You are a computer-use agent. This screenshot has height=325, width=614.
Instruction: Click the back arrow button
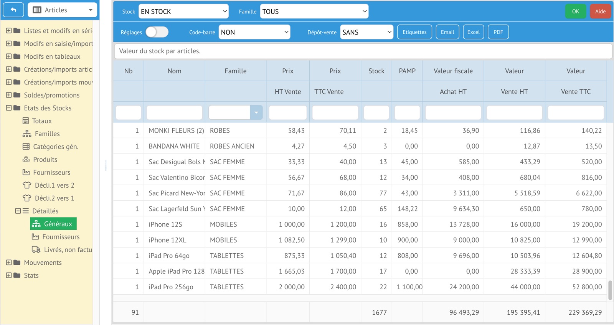pyautogui.click(x=13, y=10)
